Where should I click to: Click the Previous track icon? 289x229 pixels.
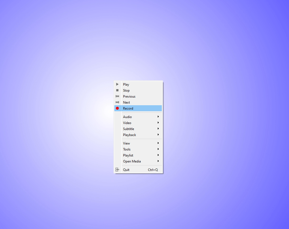point(117,96)
